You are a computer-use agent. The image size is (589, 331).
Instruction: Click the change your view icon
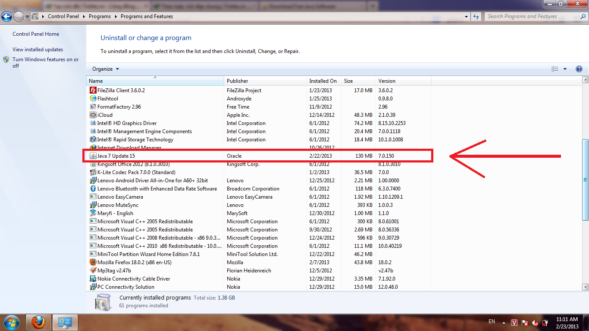pyautogui.click(x=555, y=69)
